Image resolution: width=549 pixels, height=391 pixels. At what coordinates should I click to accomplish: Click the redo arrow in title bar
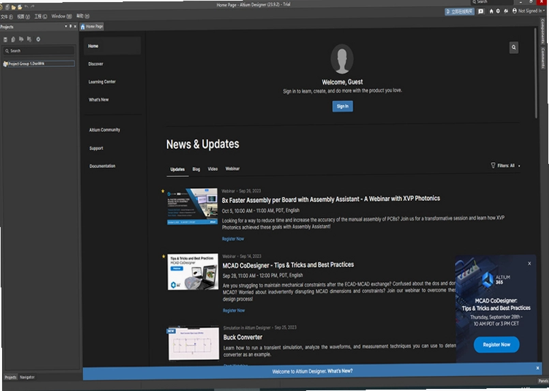(x=32, y=7)
